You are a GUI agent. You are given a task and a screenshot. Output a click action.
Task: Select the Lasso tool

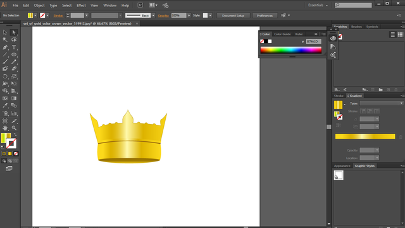click(14, 39)
